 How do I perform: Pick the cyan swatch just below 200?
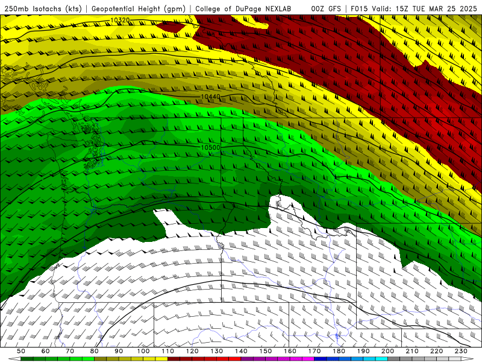pos(382,359)
